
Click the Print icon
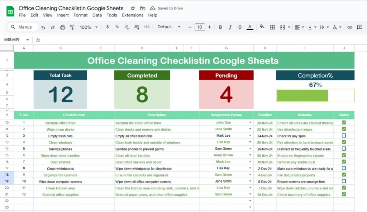pyautogui.click(x=62, y=27)
